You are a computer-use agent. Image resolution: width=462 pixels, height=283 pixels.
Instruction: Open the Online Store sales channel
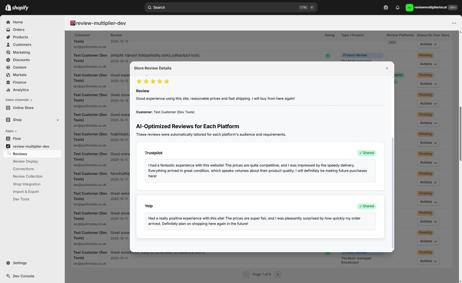click(23, 108)
